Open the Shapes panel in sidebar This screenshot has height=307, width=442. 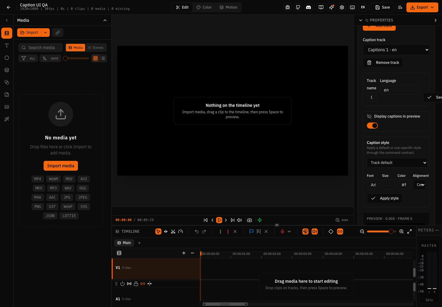click(7, 58)
